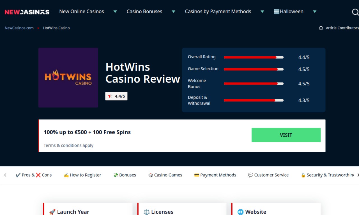Click the 4.4/5 rating badge

pyautogui.click(x=116, y=96)
